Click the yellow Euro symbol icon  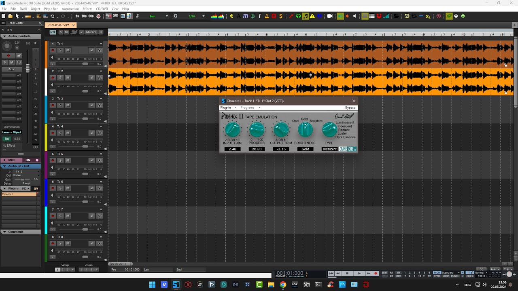click(x=231, y=16)
